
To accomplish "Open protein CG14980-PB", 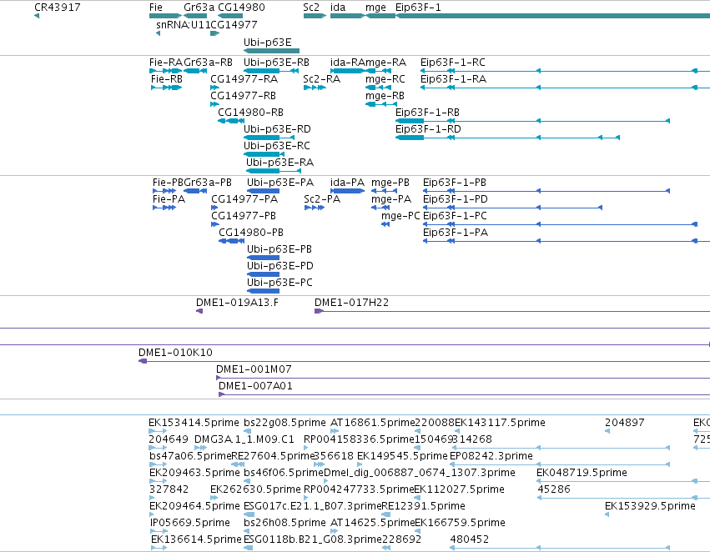I will (x=251, y=233).
